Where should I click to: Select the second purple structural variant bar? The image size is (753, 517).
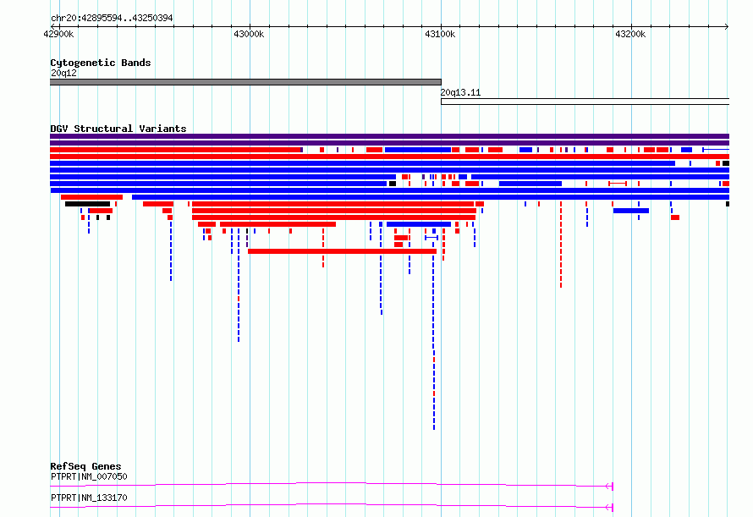click(389, 143)
